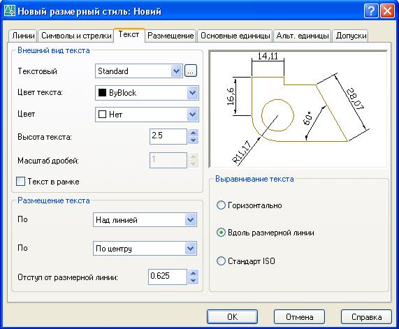Open help via 'Справка' button
This screenshot has width=399, height=329.
point(366,317)
